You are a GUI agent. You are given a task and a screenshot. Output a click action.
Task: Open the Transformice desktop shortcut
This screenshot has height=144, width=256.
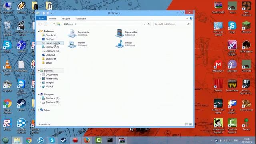(246, 105)
